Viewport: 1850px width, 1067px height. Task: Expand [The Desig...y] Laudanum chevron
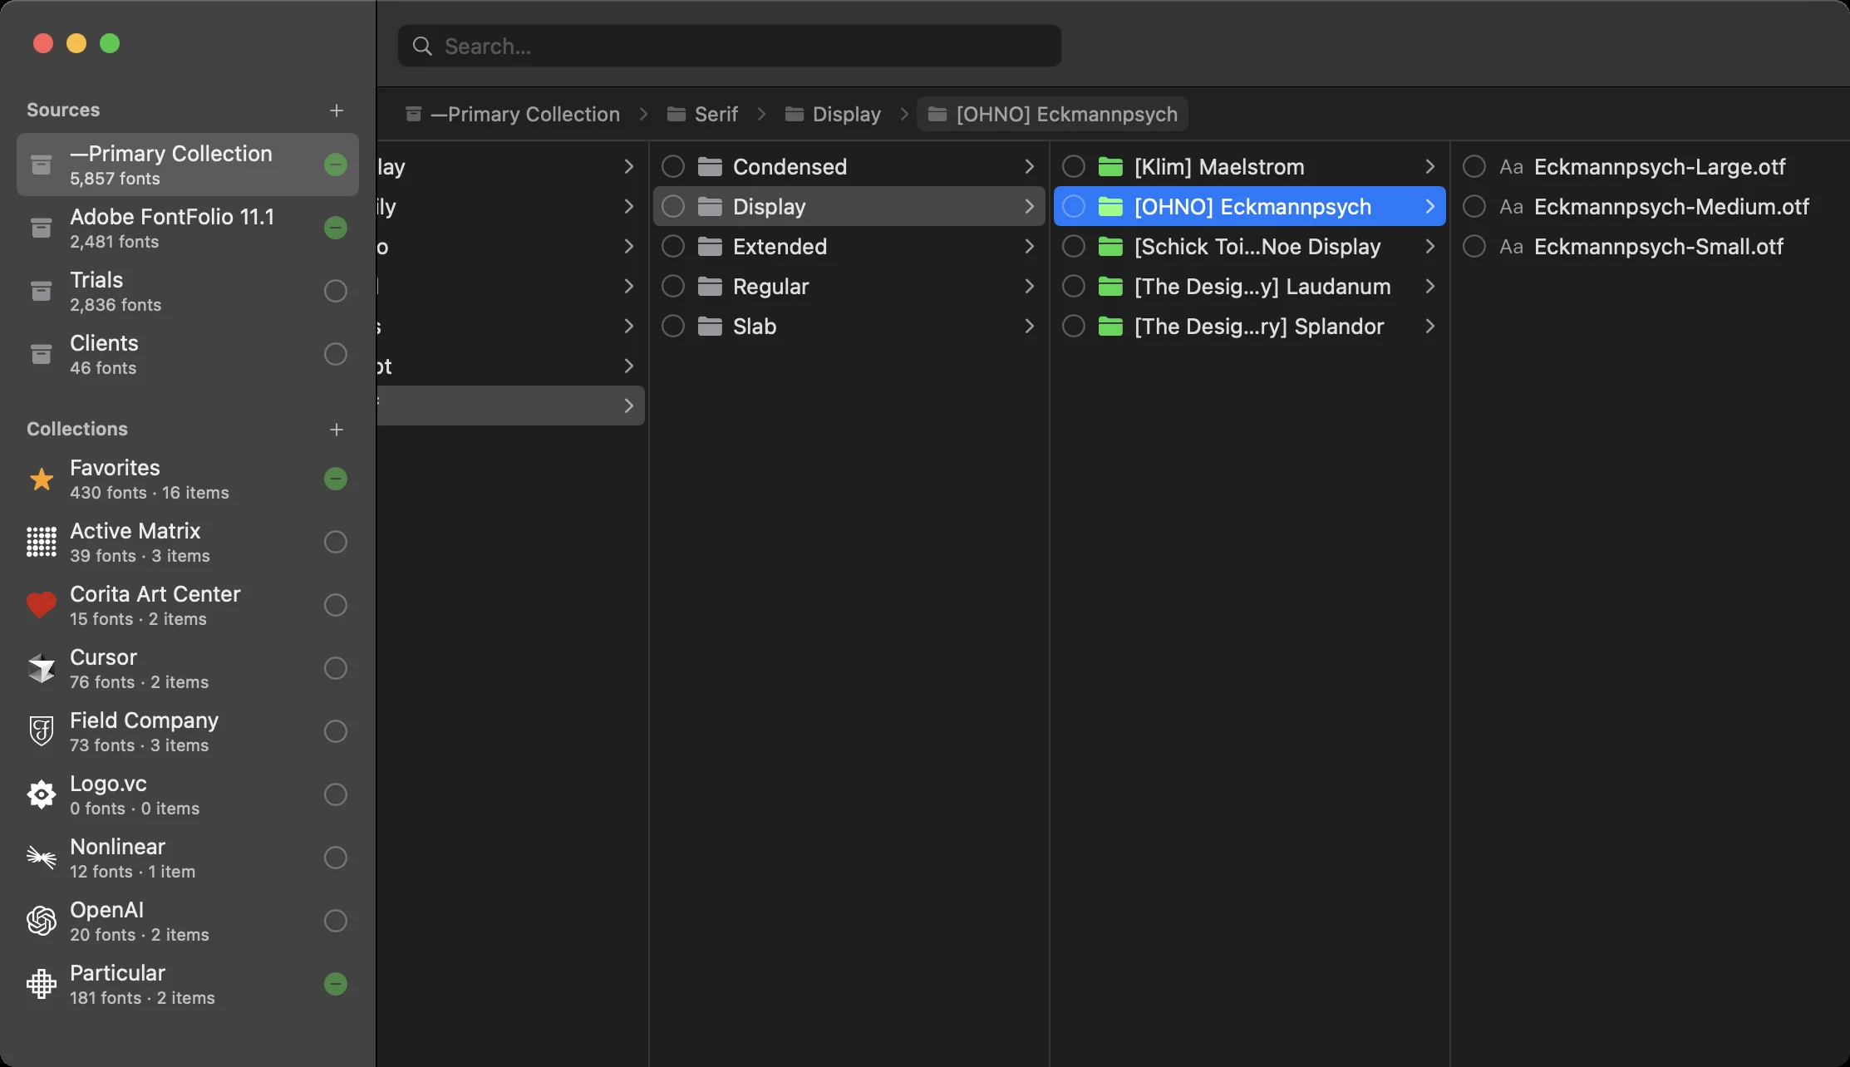[1429, 287]
